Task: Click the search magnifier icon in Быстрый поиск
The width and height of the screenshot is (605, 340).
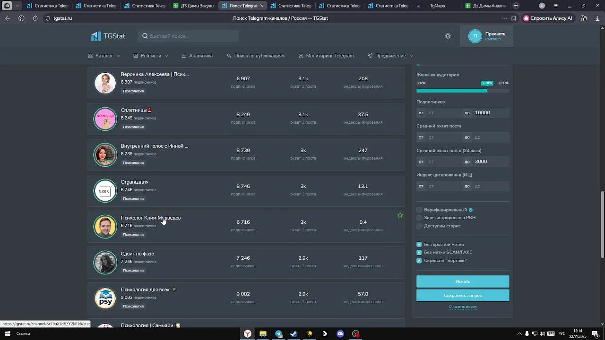Action: 145,36
